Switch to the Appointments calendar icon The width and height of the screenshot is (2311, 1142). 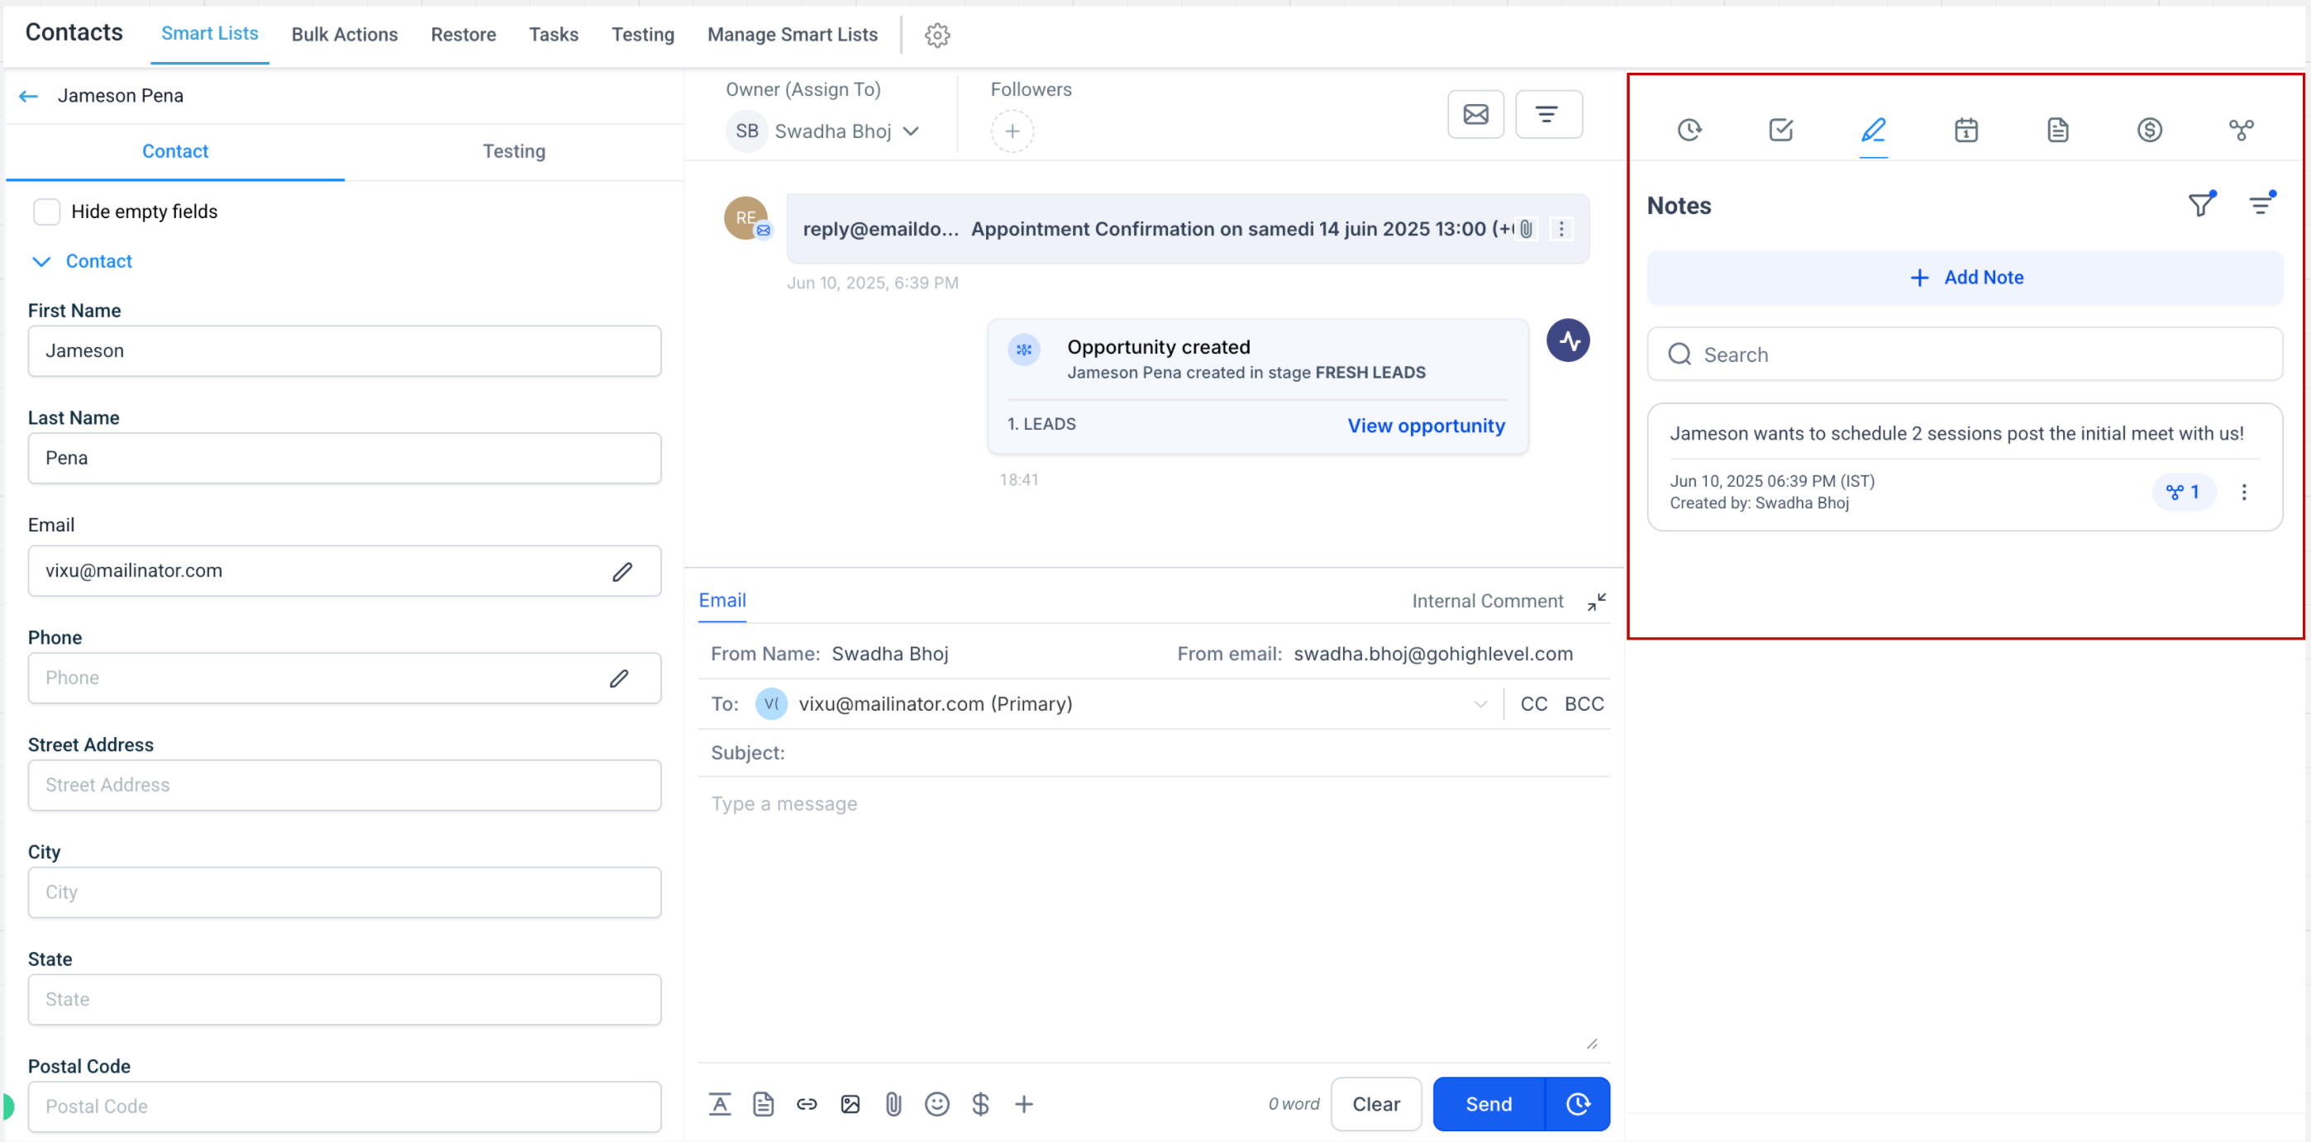click(x=1966, y=130)
